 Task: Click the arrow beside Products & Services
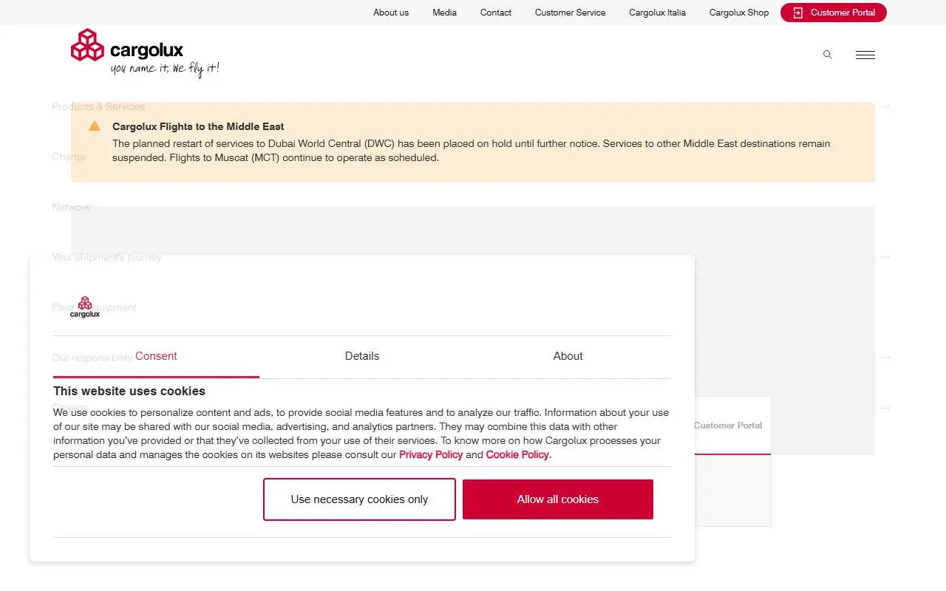[x=885, y=106]
